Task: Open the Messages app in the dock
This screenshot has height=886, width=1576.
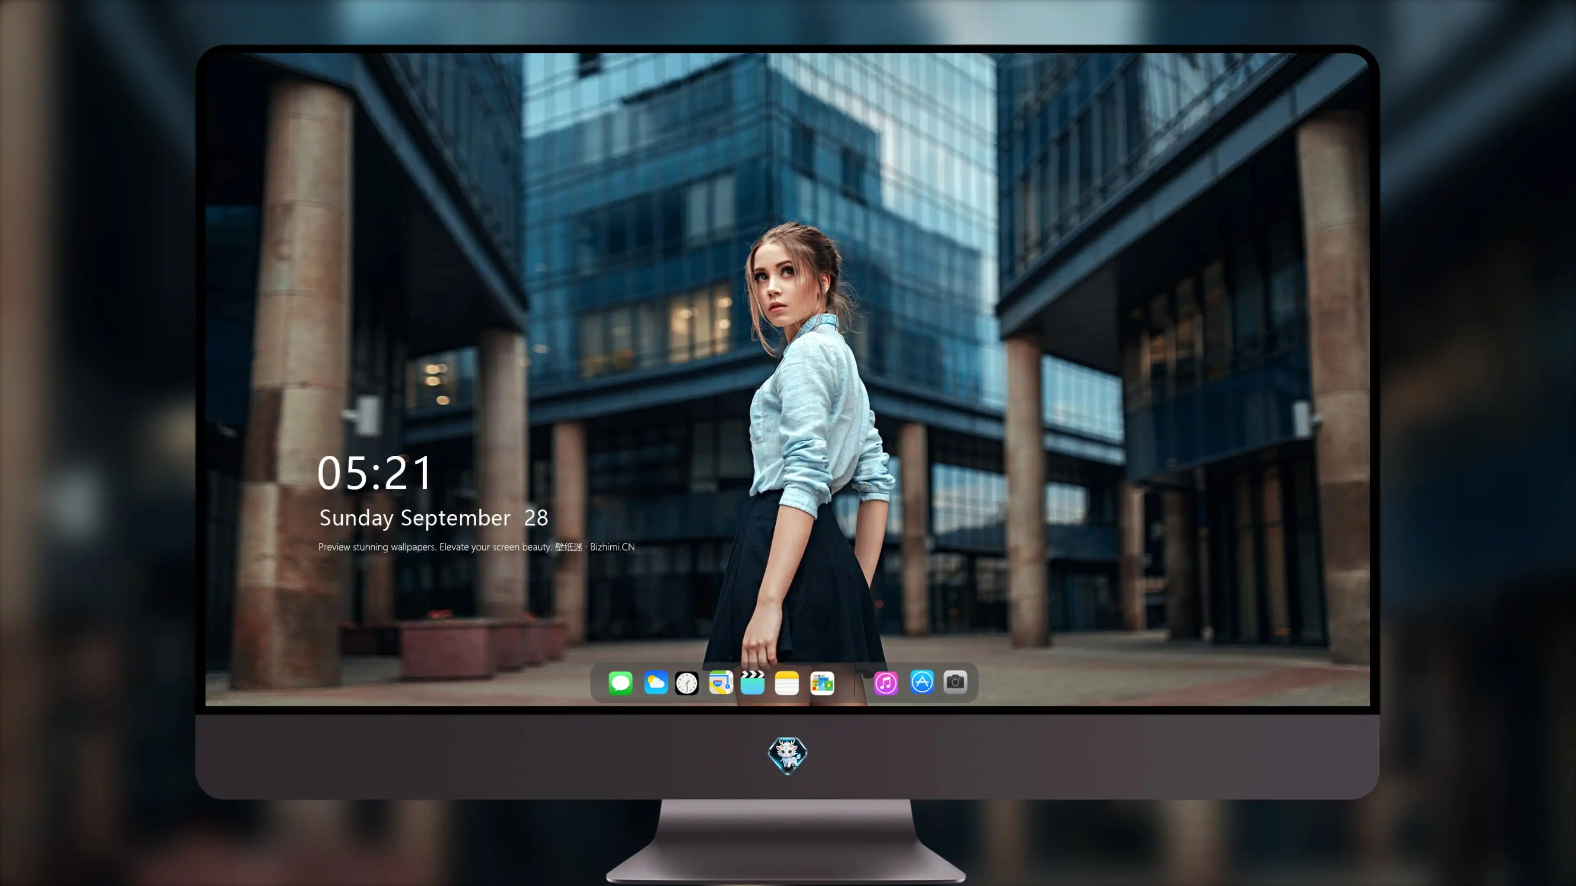Action: [621, 683]
